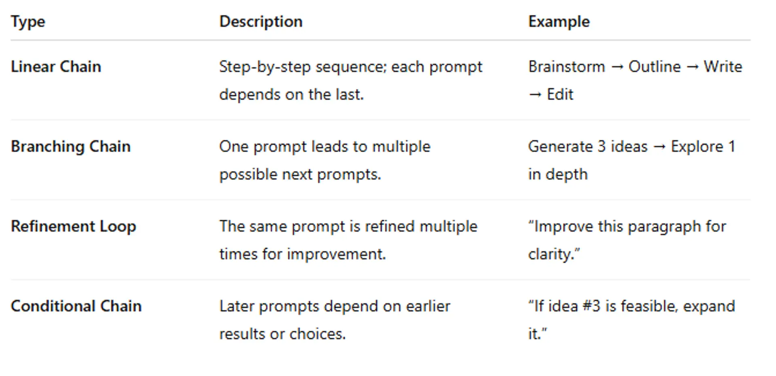Click the Description column header
The image size is (776, 376).
coord(261,21)
